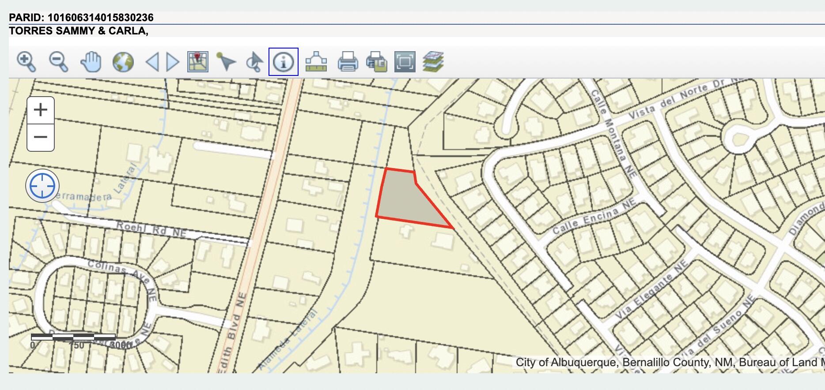Select the Zoom Out magnifier tool

[x=58, y=62]
